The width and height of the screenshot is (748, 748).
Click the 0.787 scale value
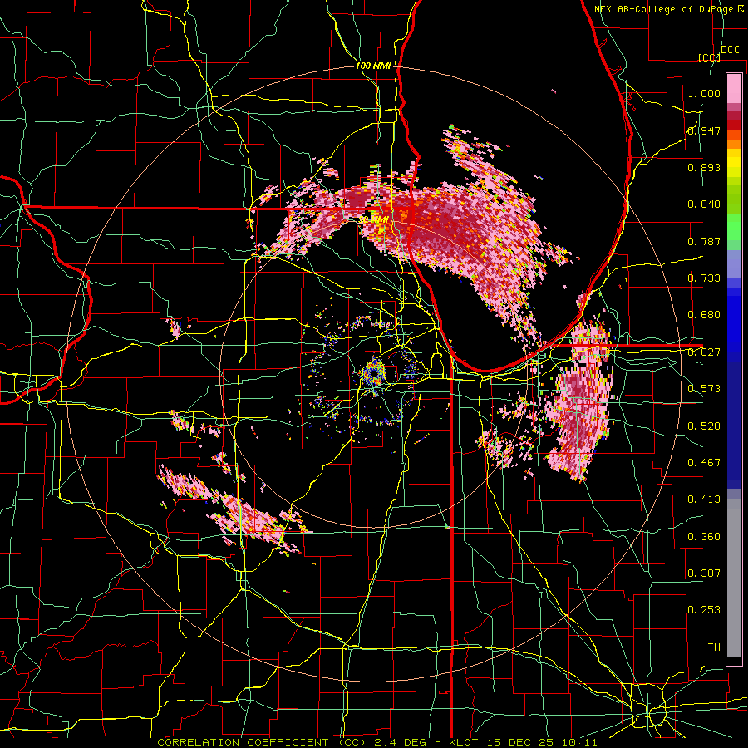704,241
